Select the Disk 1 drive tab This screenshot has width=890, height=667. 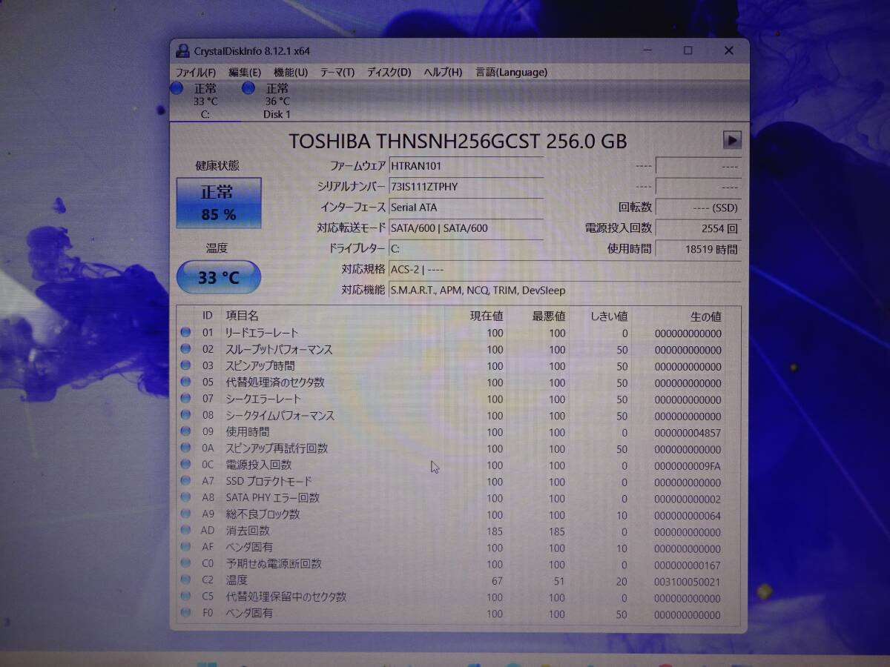click(x=277, y=102)
